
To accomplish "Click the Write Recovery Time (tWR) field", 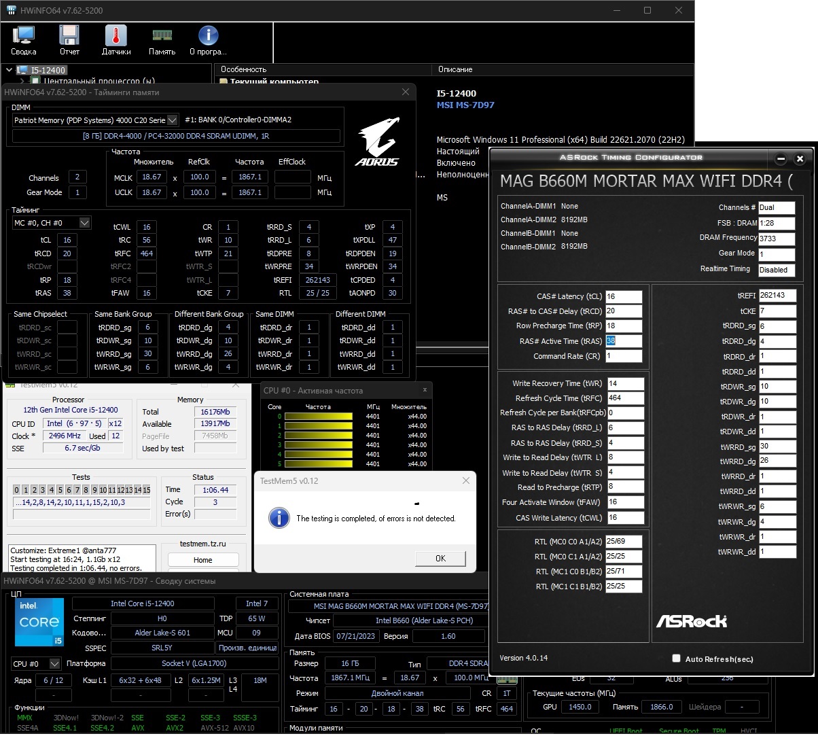I will (x=625, y=383).
